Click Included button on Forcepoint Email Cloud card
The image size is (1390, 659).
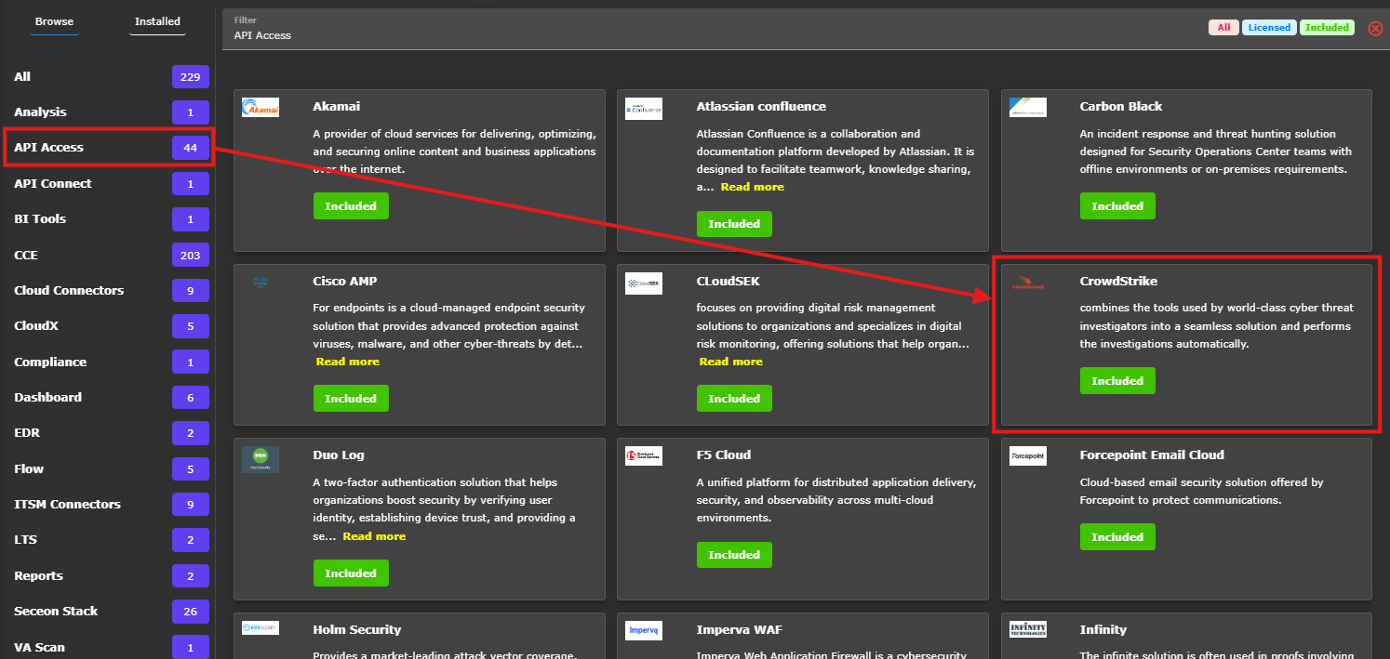coord(1117,537)
